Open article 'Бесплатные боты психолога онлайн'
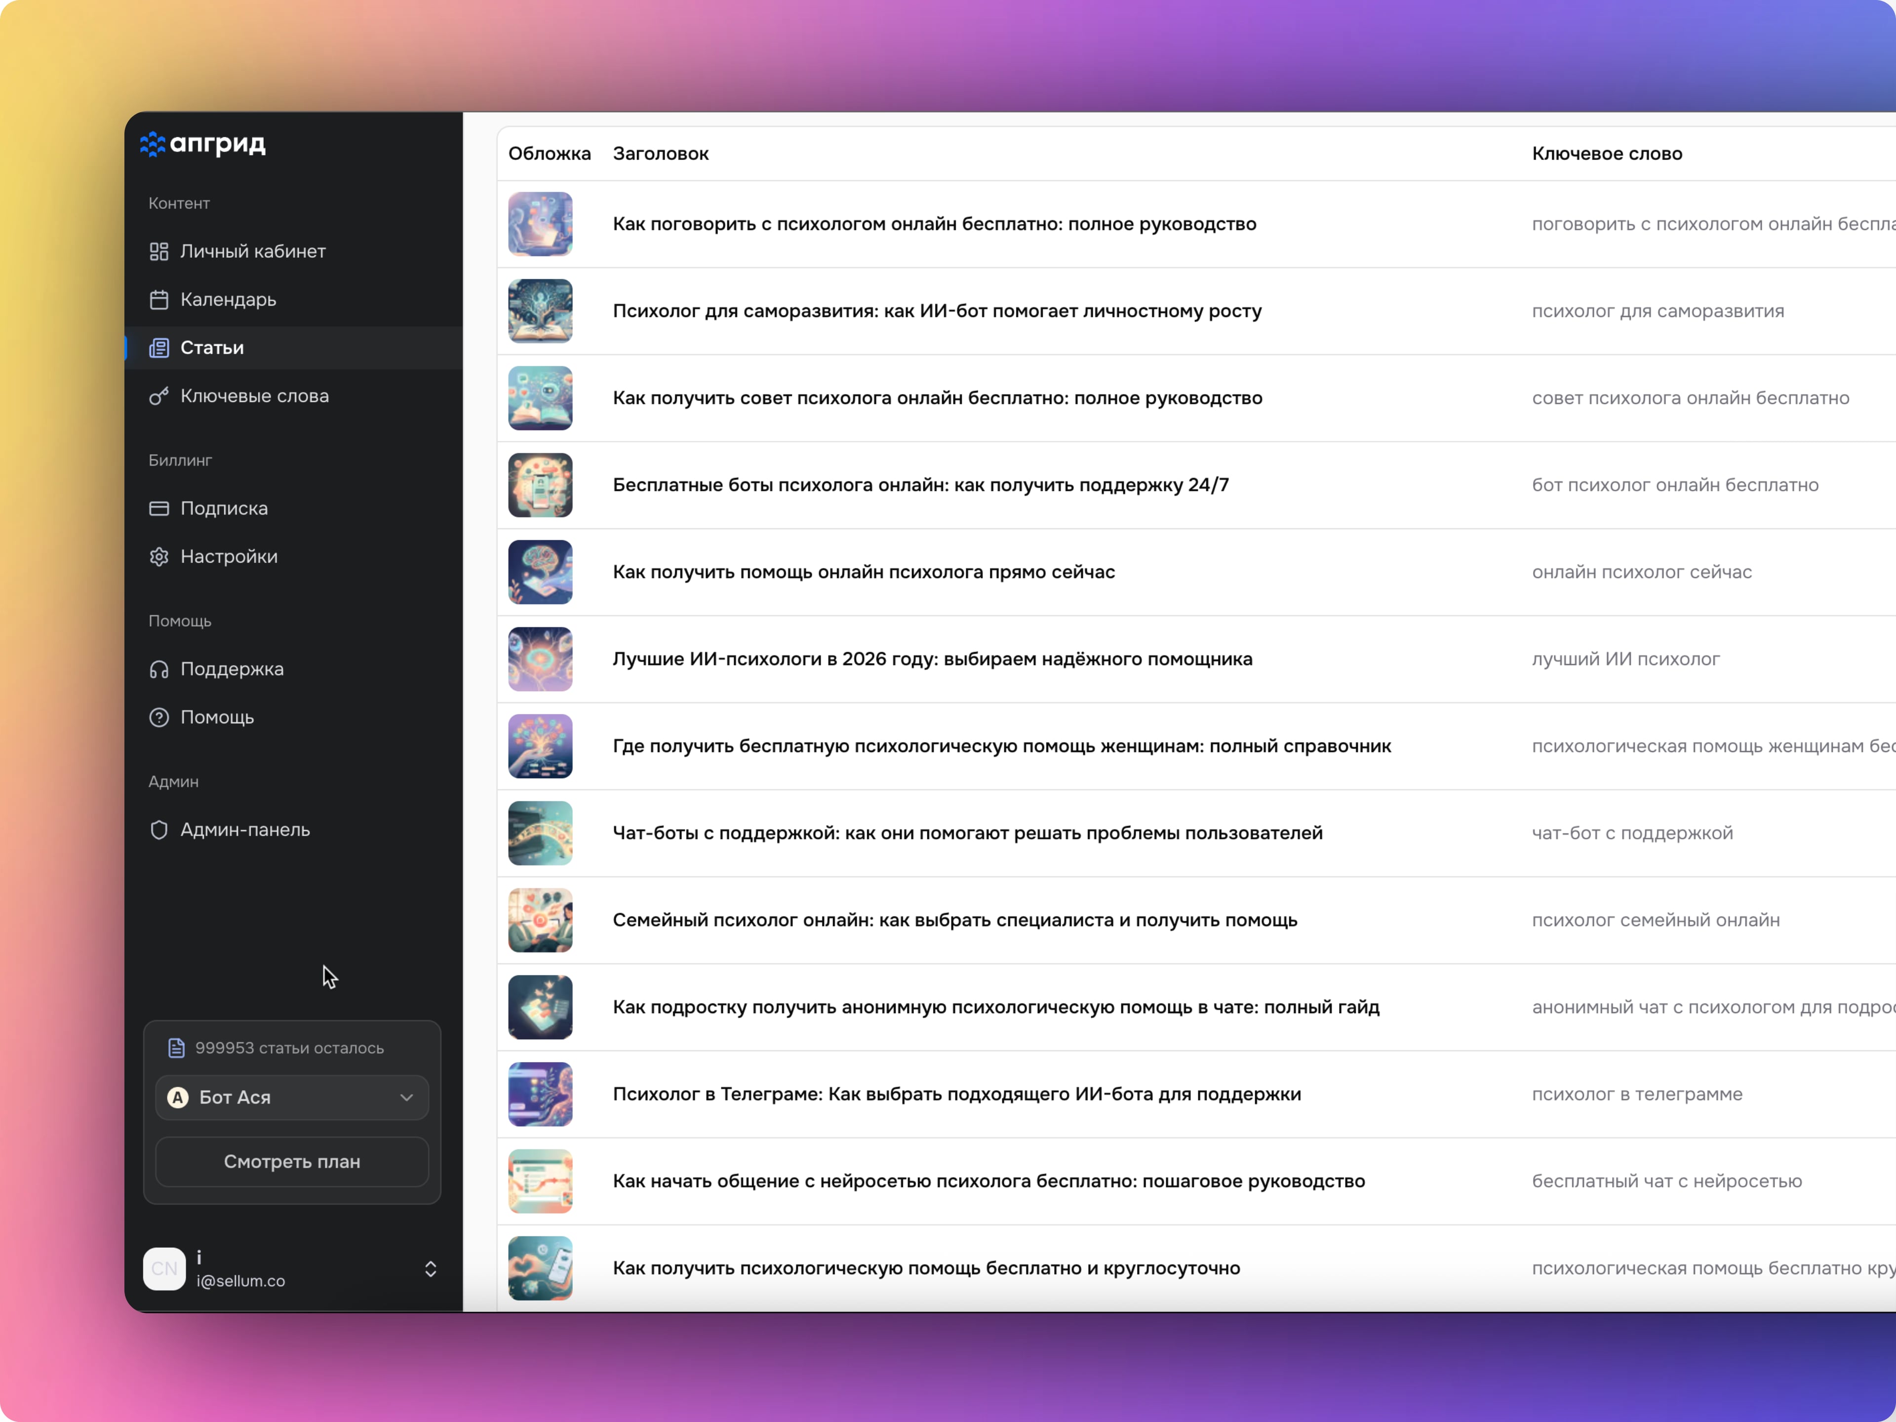 point(920,485)
